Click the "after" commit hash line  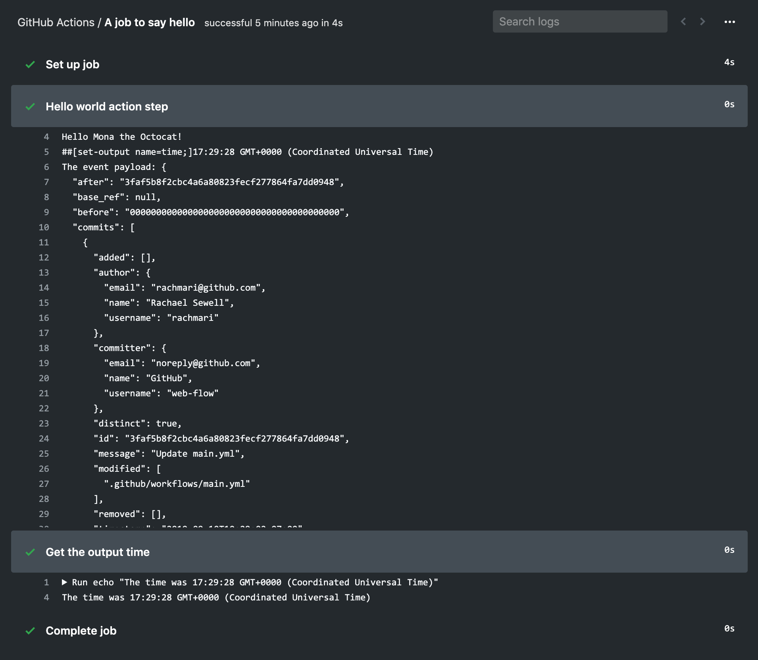(208, 182)
